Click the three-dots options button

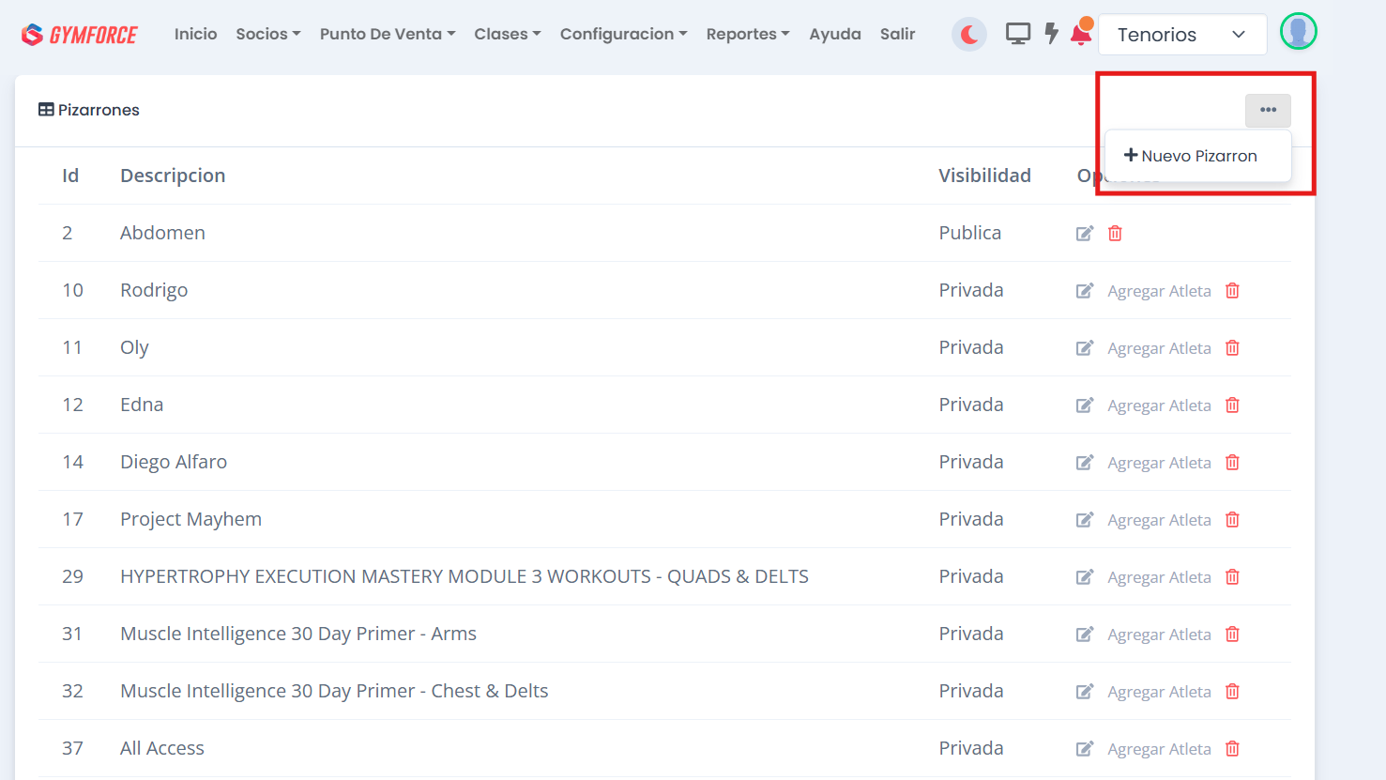pyautogui.click(x=1268, y=110)
